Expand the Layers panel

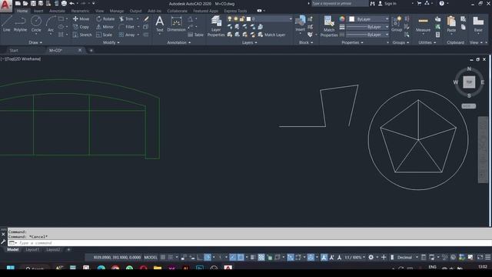[249, 42]
